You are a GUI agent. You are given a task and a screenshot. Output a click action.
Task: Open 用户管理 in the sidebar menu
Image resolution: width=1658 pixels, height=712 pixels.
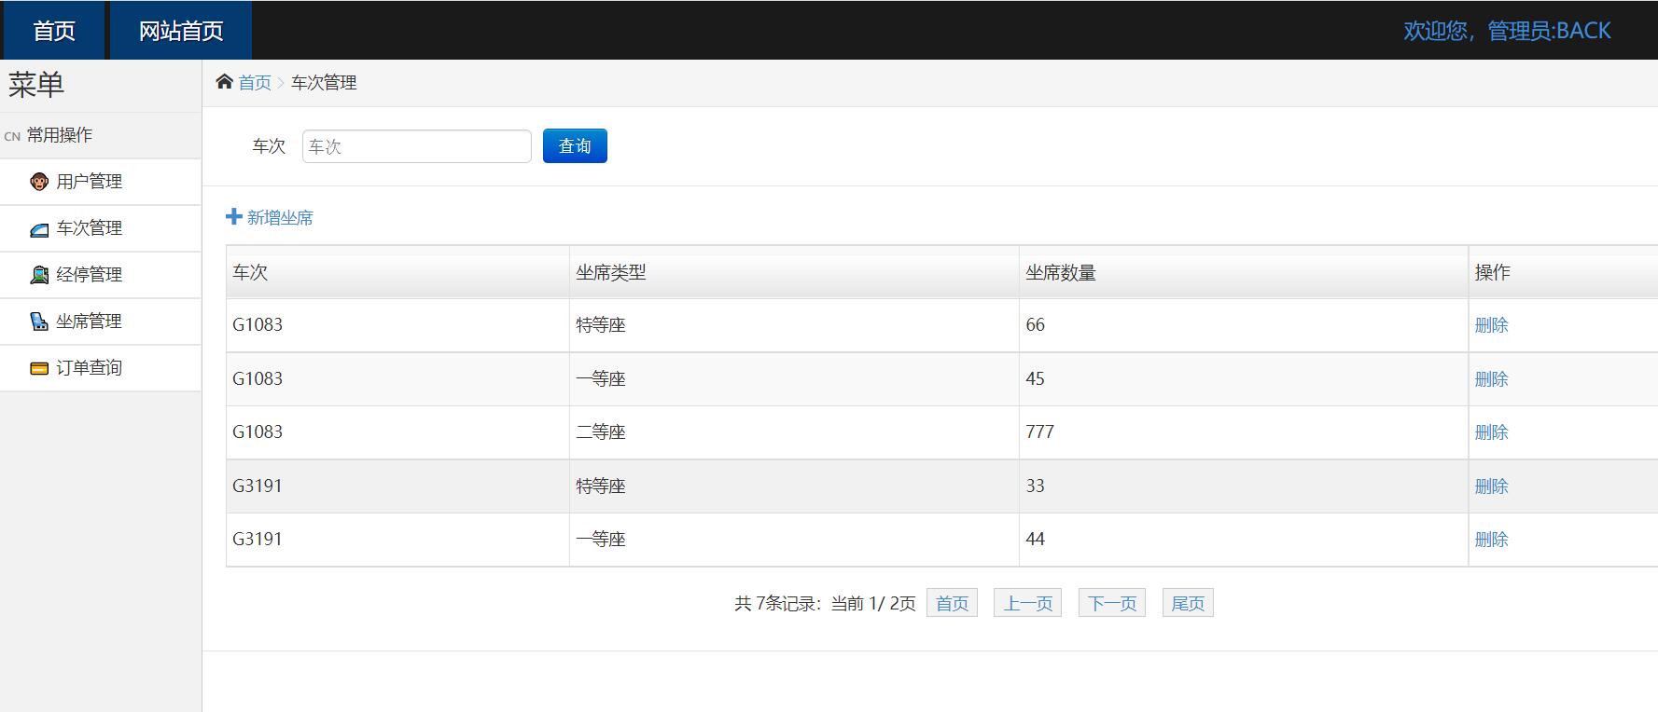click(101, 182)
